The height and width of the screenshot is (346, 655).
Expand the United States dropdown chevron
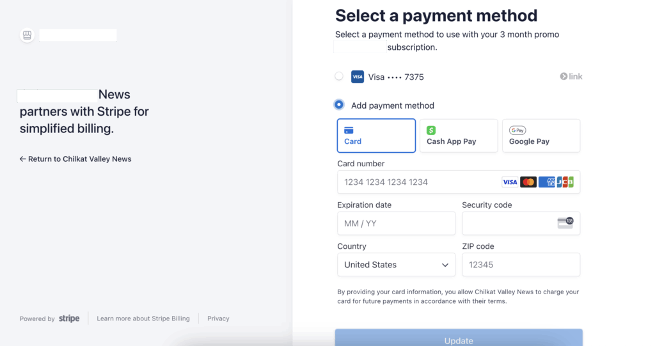tap(445, 265)
